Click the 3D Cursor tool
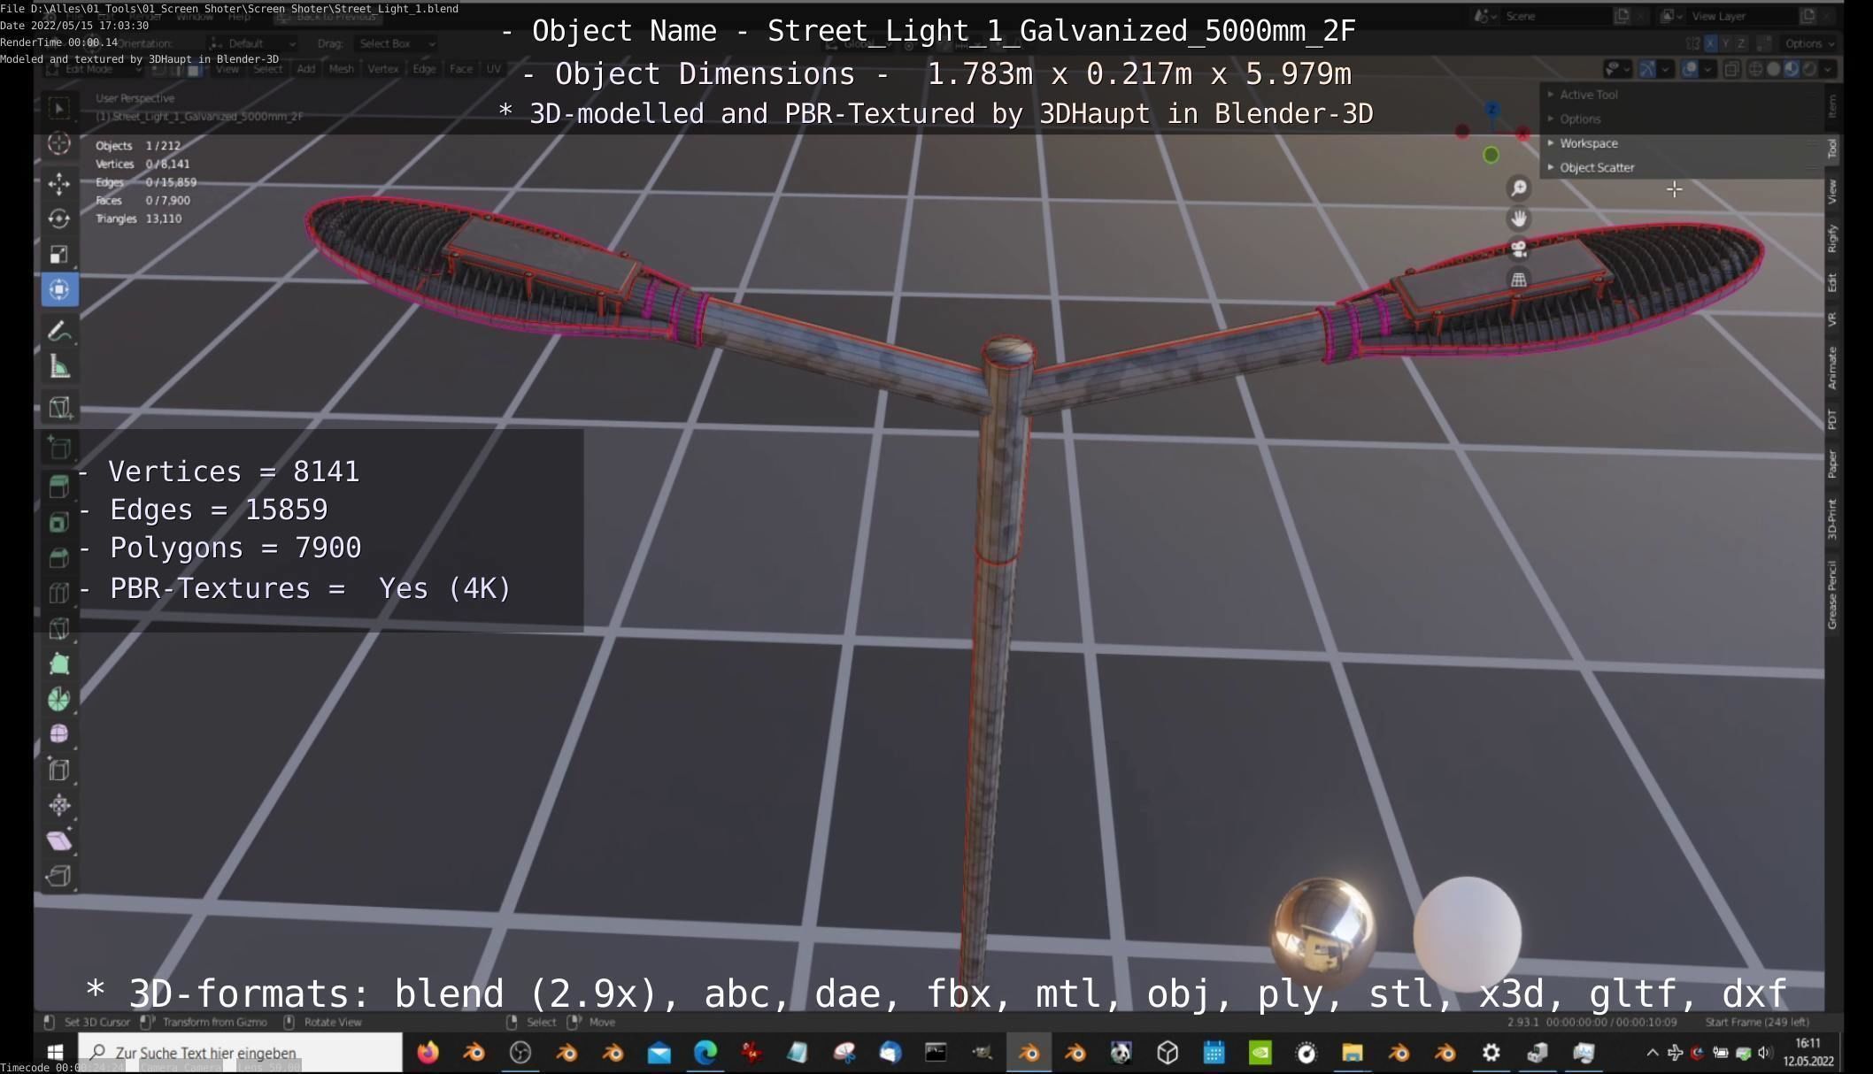The image size is (1873, 1074). click(x=59, y=143)
